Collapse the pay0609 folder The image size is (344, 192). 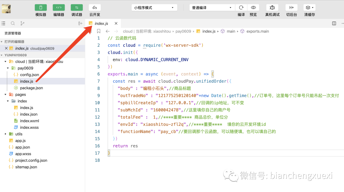click(8, 68)
